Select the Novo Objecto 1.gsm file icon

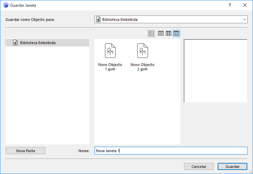point(110,51)
